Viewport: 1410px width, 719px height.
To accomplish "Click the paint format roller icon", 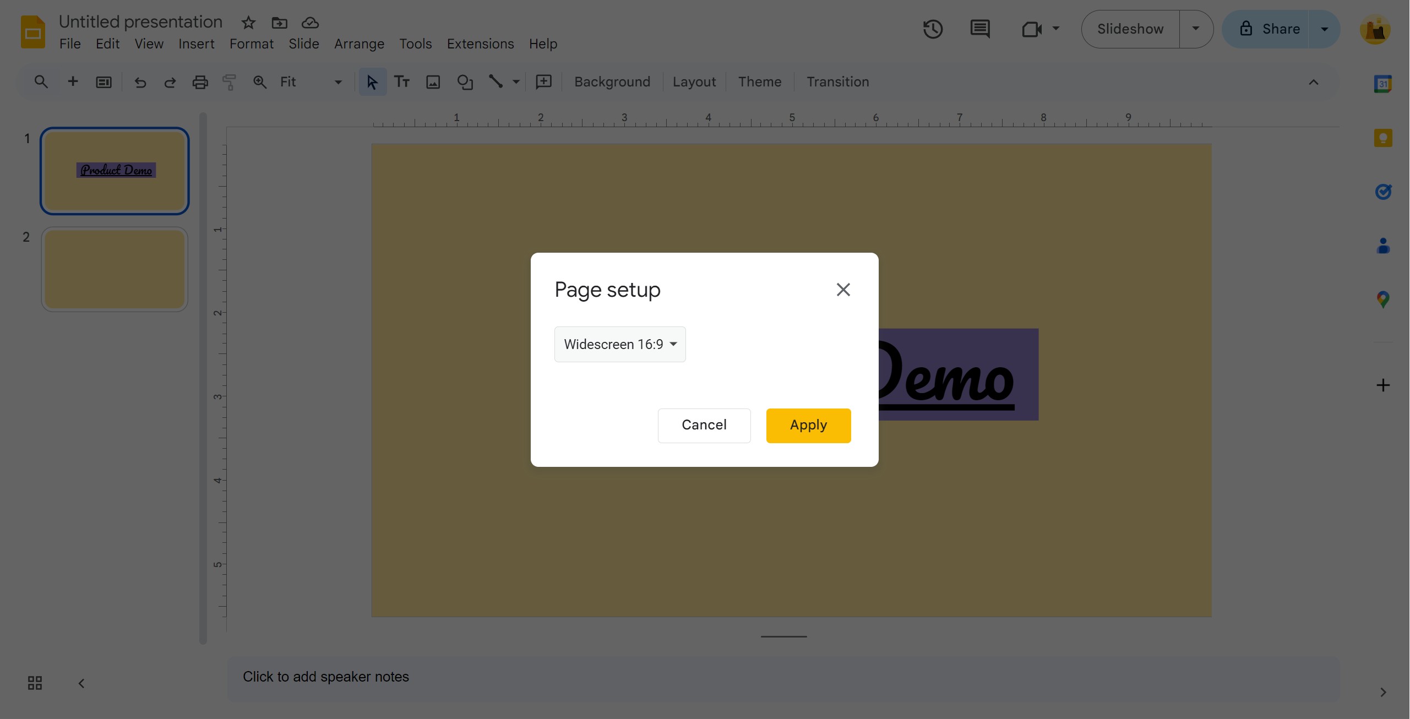I will (229, 82).
